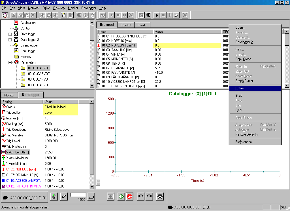Switch to the Browsed tab
Screen dimensions: 290x211
coord(107,25)
